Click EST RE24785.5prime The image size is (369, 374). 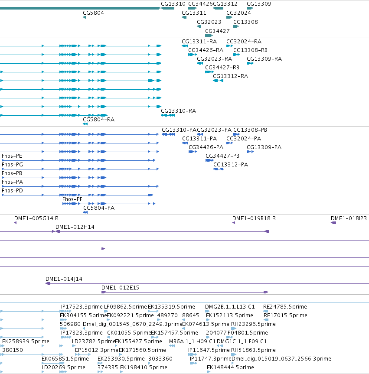285,307
